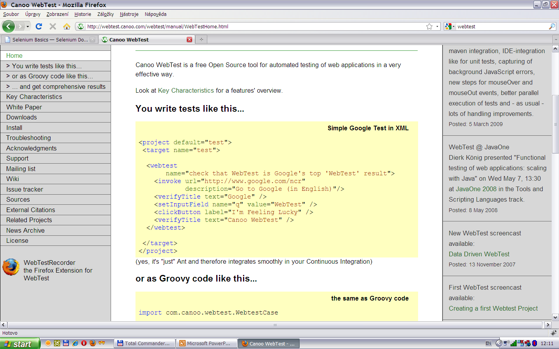Open the back/forward history dropdown arrow
Screen dimensions: 559x349
tap(28, 26)
